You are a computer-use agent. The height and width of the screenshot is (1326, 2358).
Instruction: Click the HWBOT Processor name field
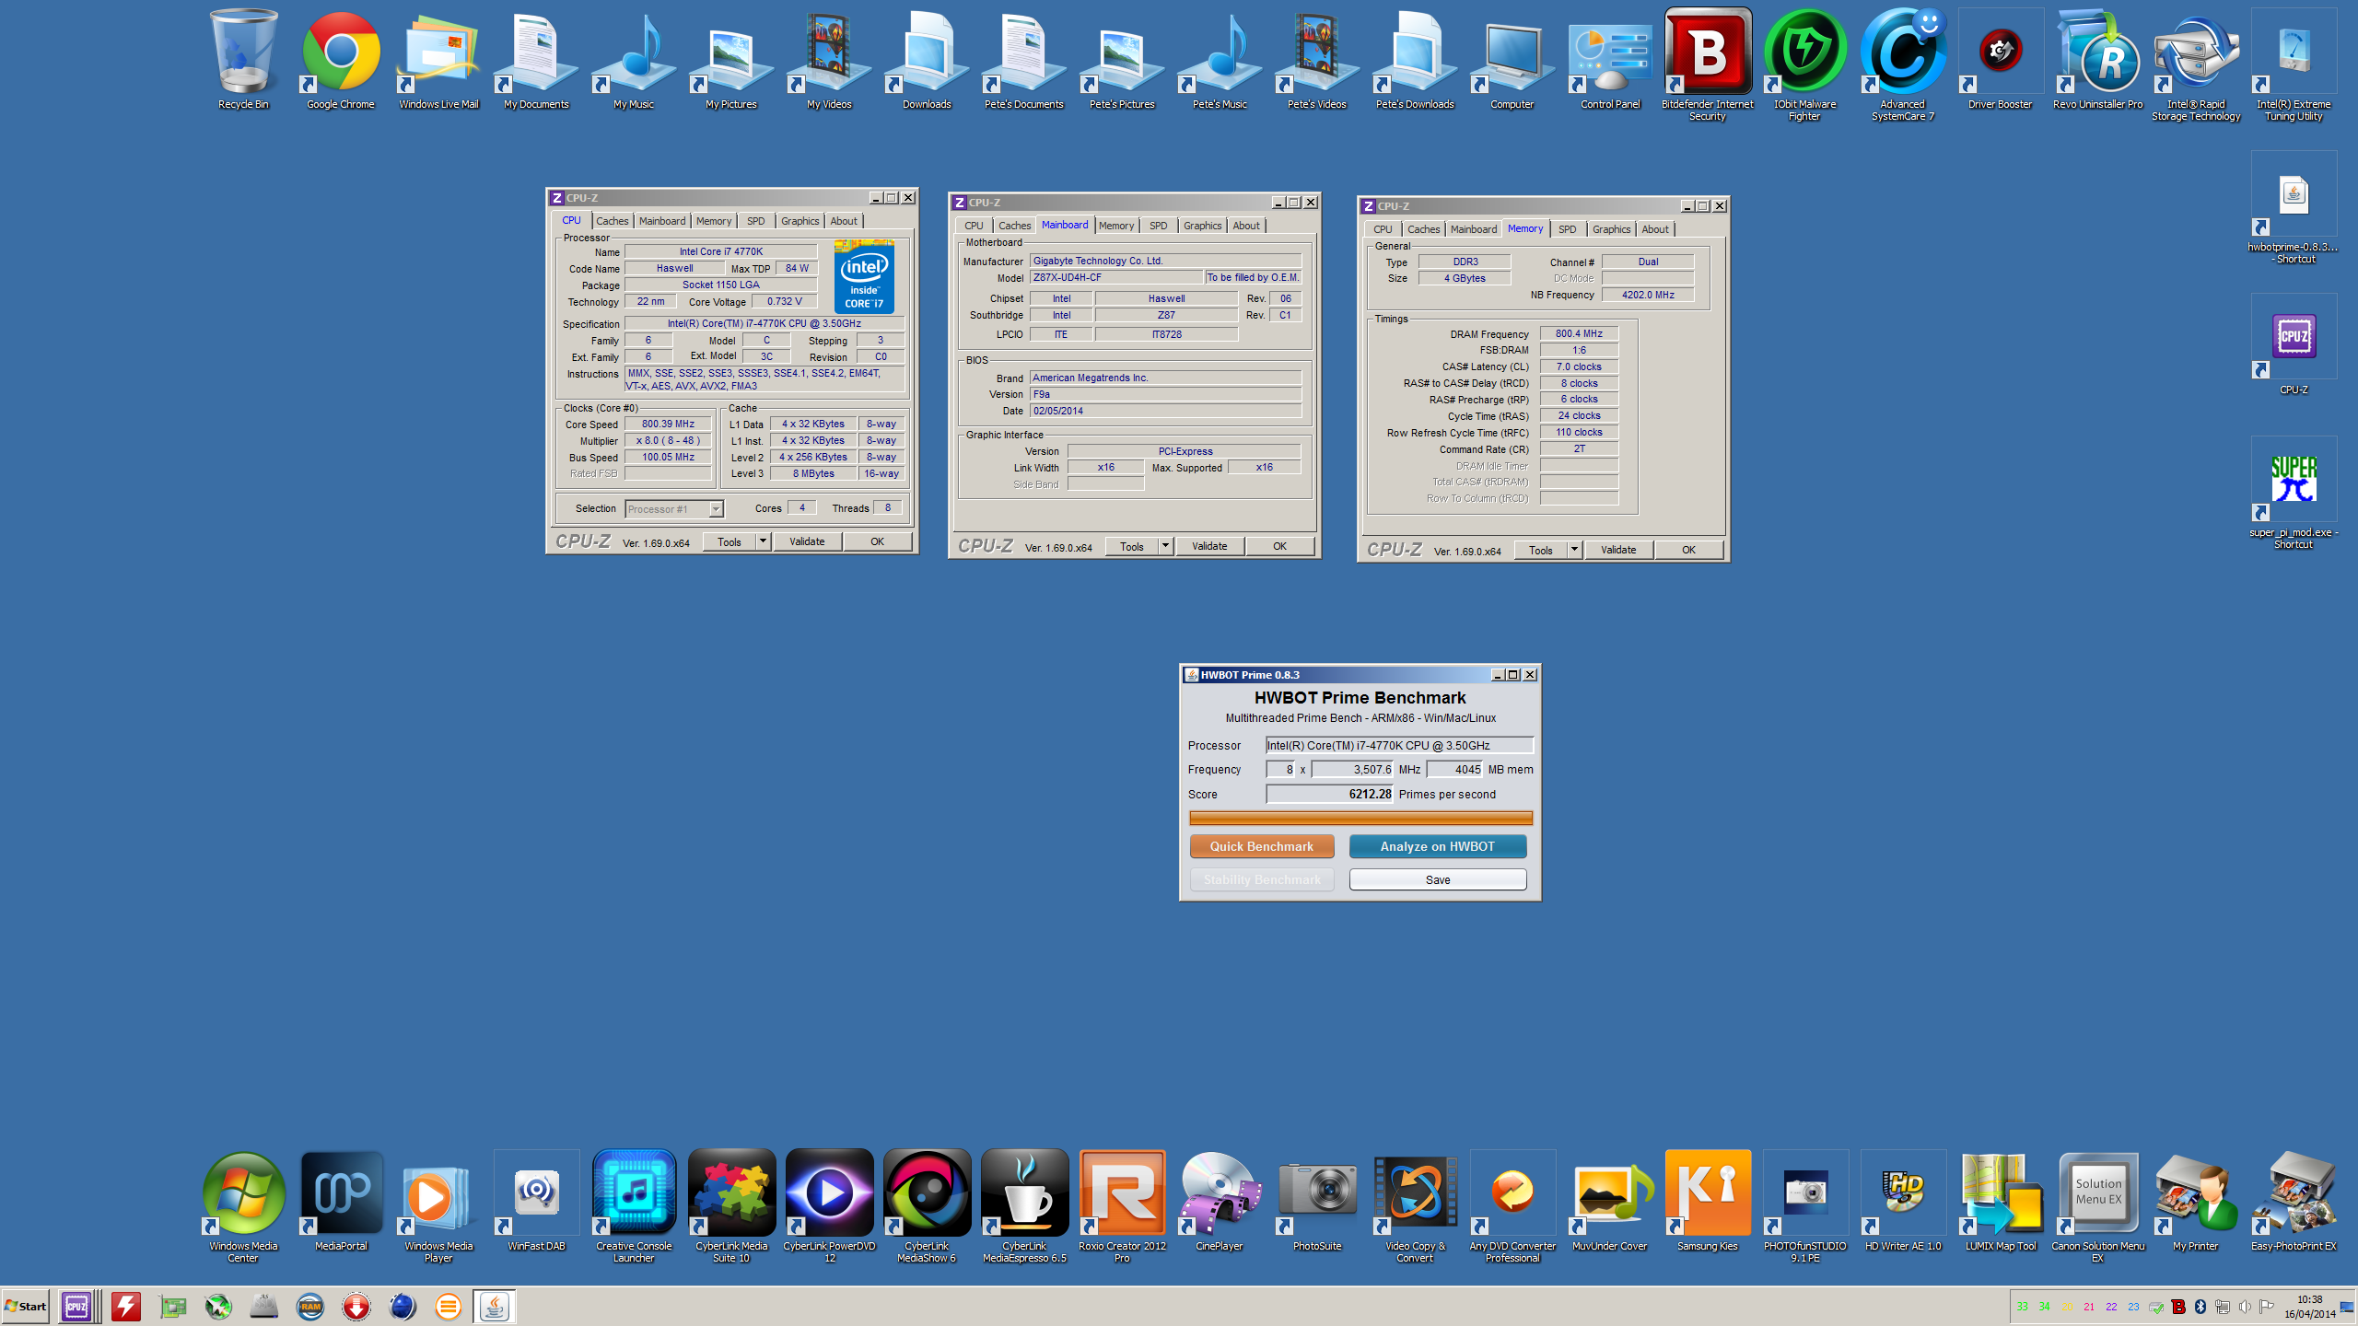pyautogui.click(x=1399, y=745)
